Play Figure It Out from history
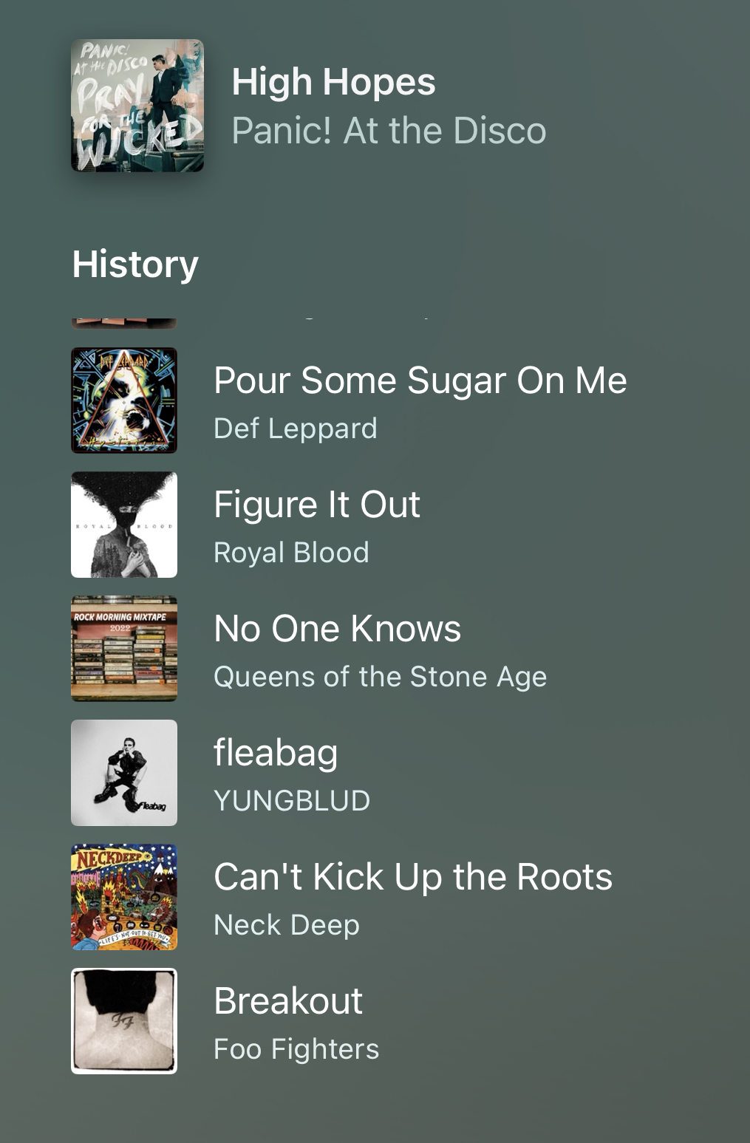 [316, 505]
